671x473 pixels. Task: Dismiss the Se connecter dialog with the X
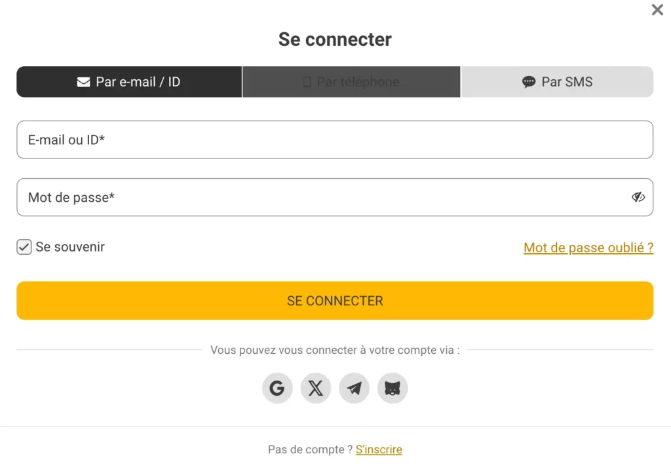pyautogui.click(x=657, y=10)
